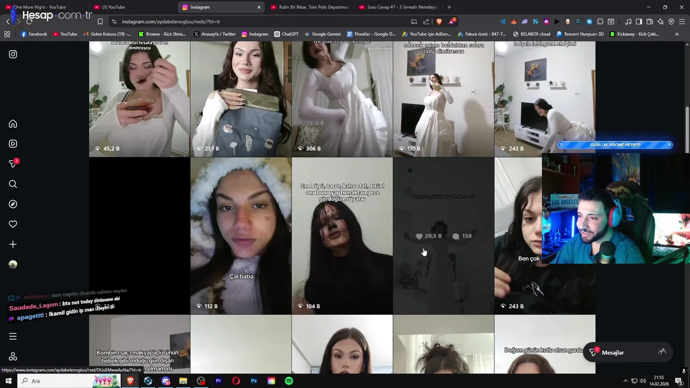Open the taskbar volume control

click(643, 381)
